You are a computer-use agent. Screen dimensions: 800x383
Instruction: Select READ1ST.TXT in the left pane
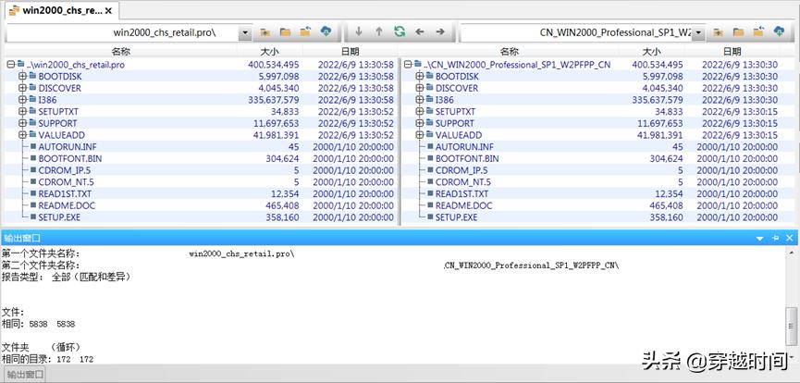pyautogui.click(x=65, y=194)
